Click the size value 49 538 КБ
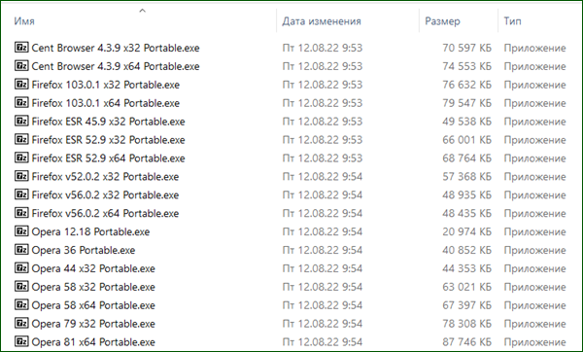 coord(467,122)
